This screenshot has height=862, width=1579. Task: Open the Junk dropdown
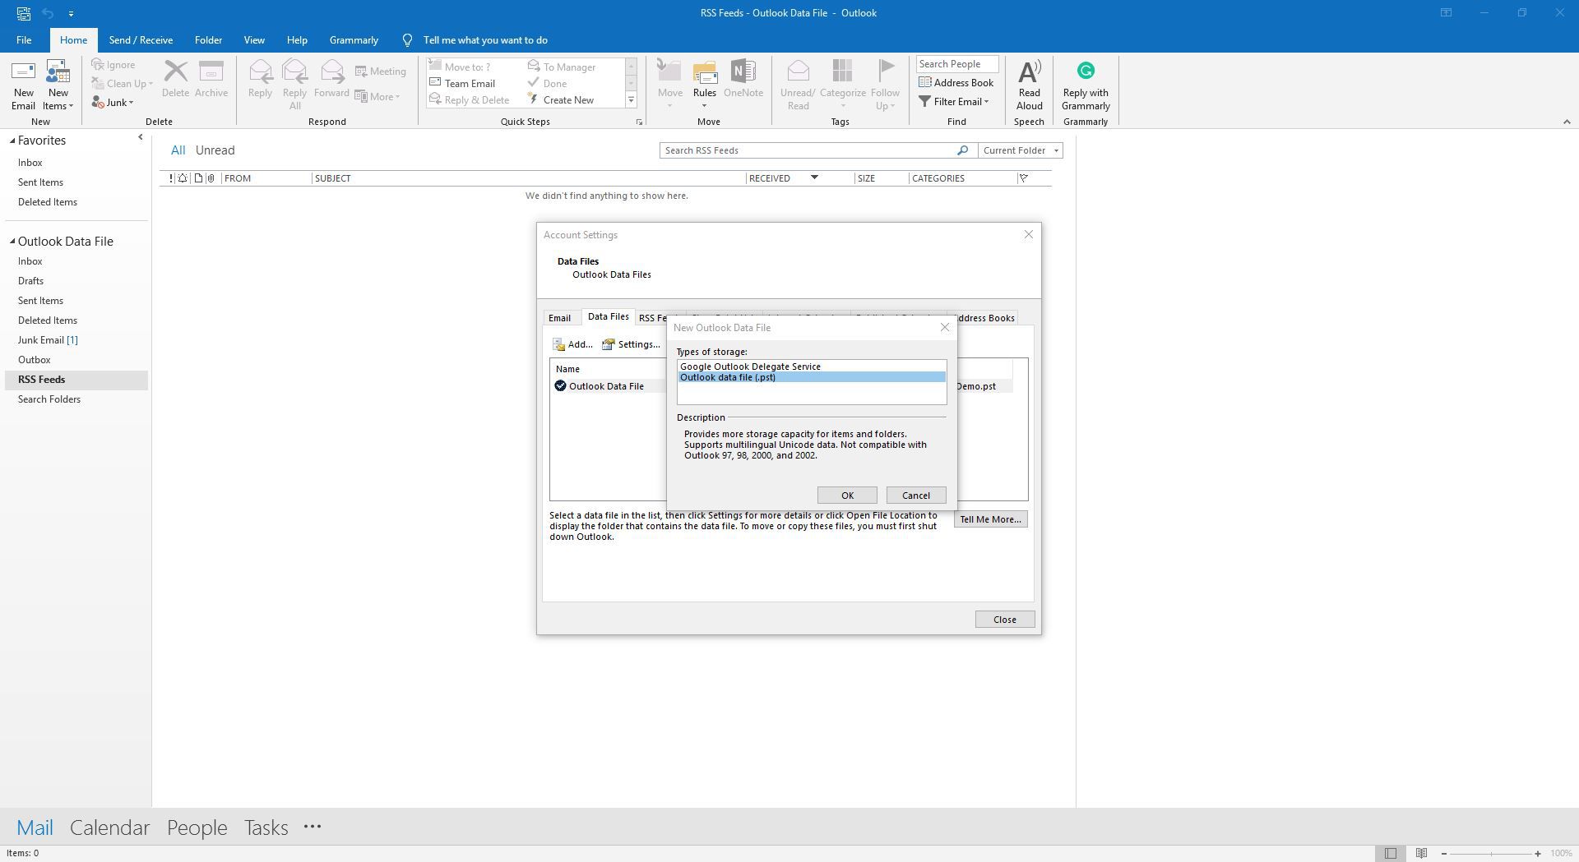113,103
